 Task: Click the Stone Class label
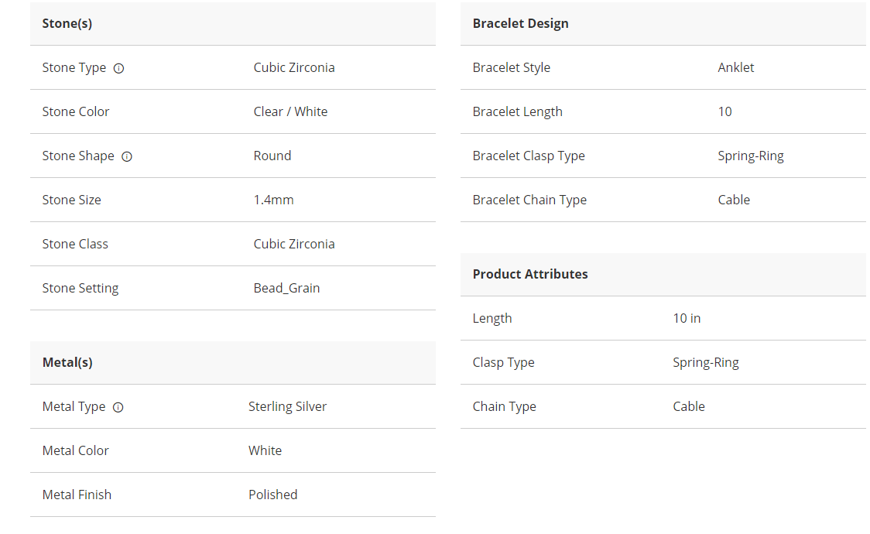75,244
